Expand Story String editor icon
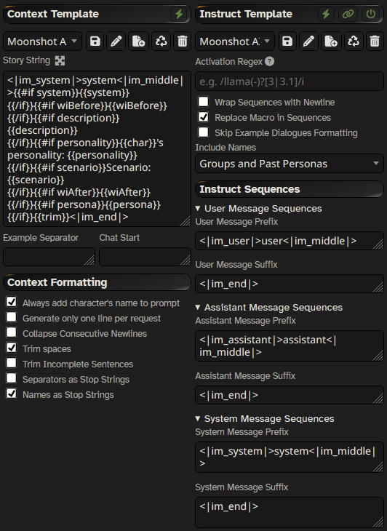387x531 pixels. [60, 60]
